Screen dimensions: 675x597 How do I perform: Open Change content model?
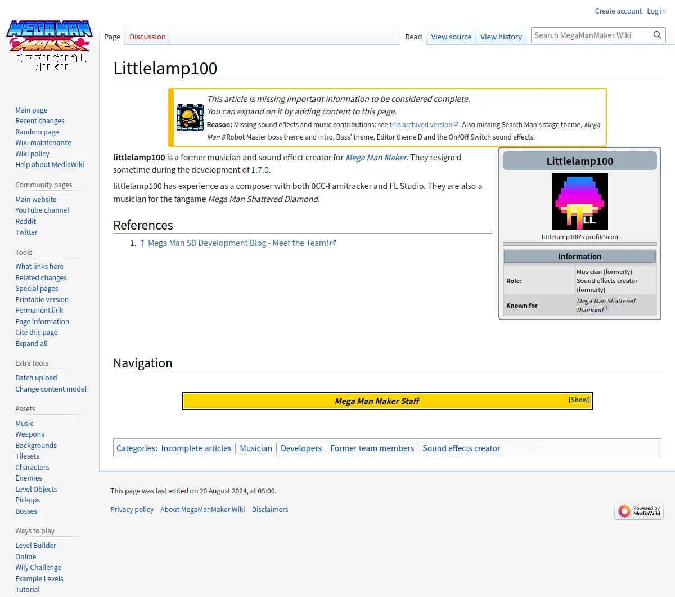51,389
